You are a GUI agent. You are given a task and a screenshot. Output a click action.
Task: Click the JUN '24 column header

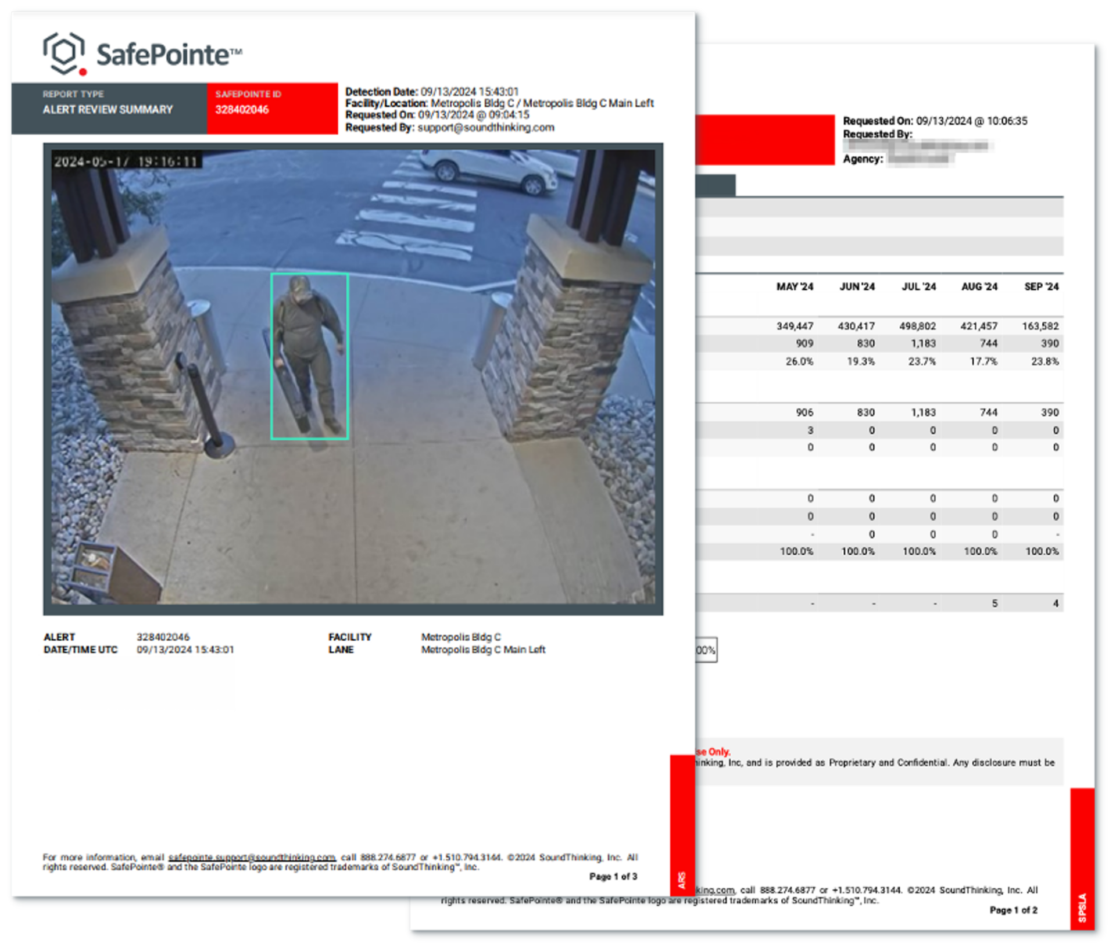857,287
